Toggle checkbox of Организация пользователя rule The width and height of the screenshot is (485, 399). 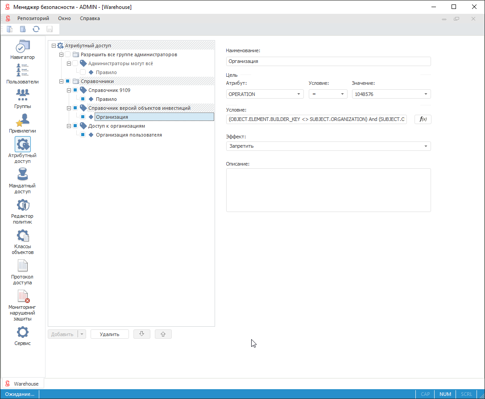[83, 135]
